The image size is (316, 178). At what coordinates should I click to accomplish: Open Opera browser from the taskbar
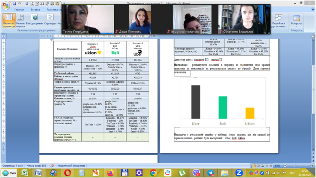67,173
